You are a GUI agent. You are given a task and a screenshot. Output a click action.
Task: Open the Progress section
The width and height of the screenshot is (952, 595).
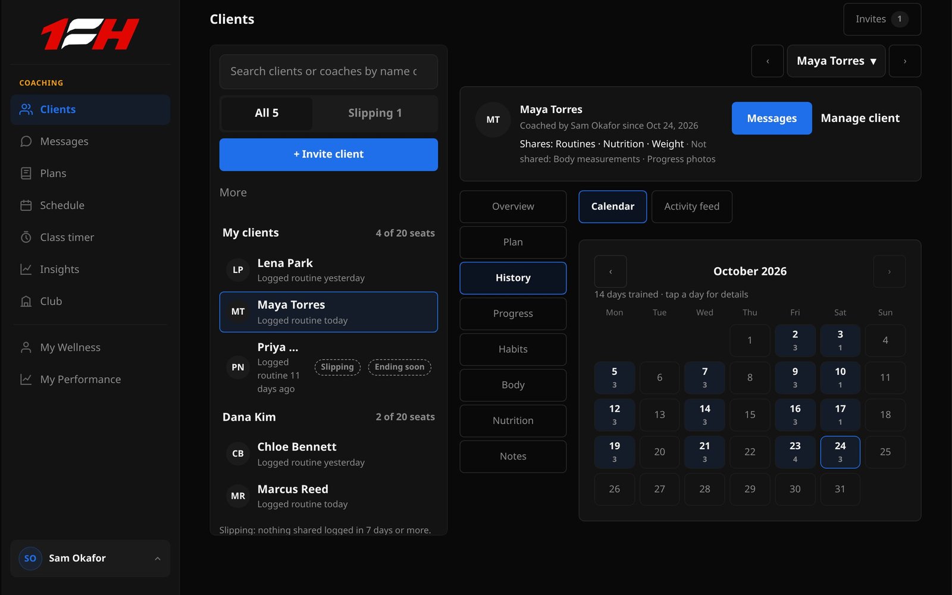[x=513, y=314]
